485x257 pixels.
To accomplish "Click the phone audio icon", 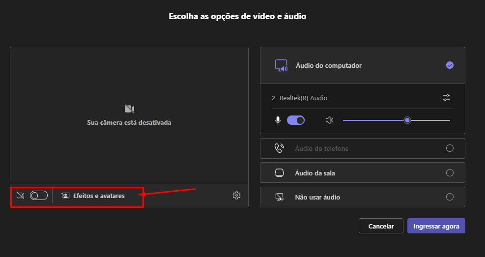I will (x=279, y=148).
